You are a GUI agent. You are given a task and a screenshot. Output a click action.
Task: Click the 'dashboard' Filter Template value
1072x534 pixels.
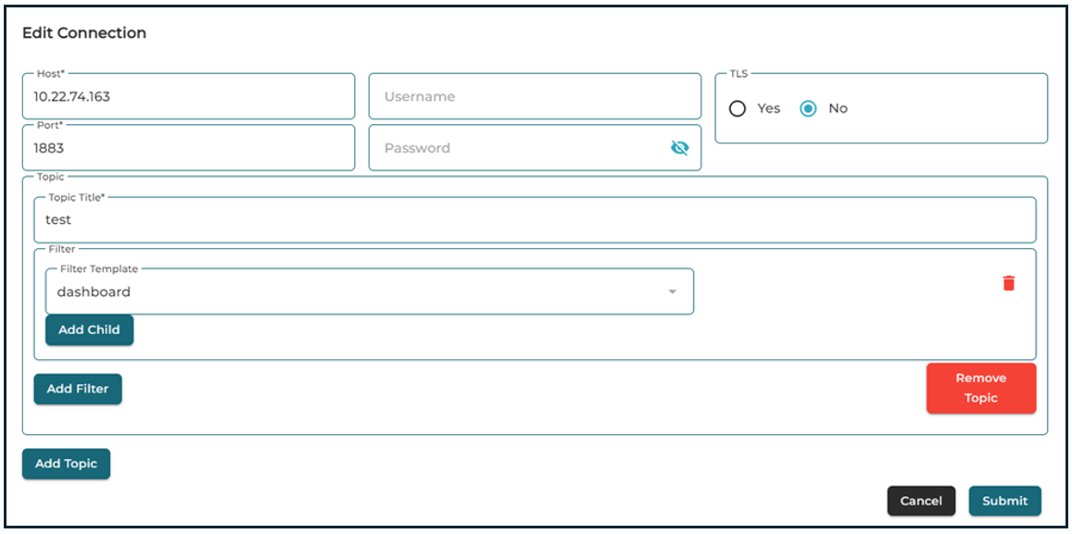pyautogui.click(x=94, y=292)
